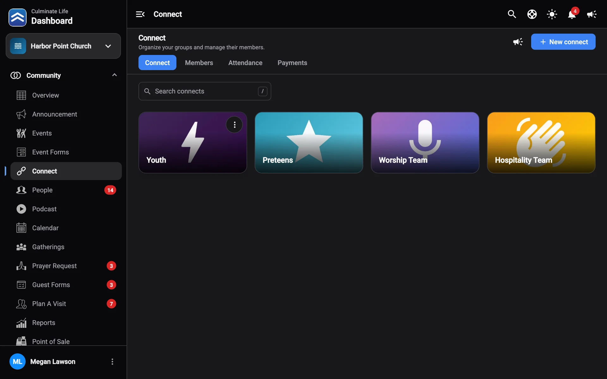
Task: Open Megan Lawson user options menu
Action: [x=112, y=362]
